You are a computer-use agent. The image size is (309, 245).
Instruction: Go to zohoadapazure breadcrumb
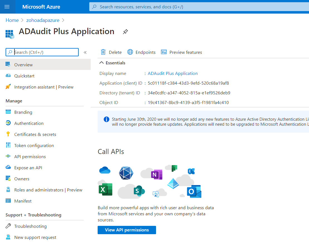click(43, 20)
